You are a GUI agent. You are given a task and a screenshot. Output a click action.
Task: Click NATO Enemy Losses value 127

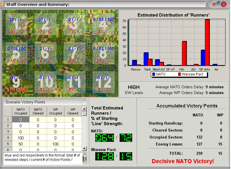199,144
